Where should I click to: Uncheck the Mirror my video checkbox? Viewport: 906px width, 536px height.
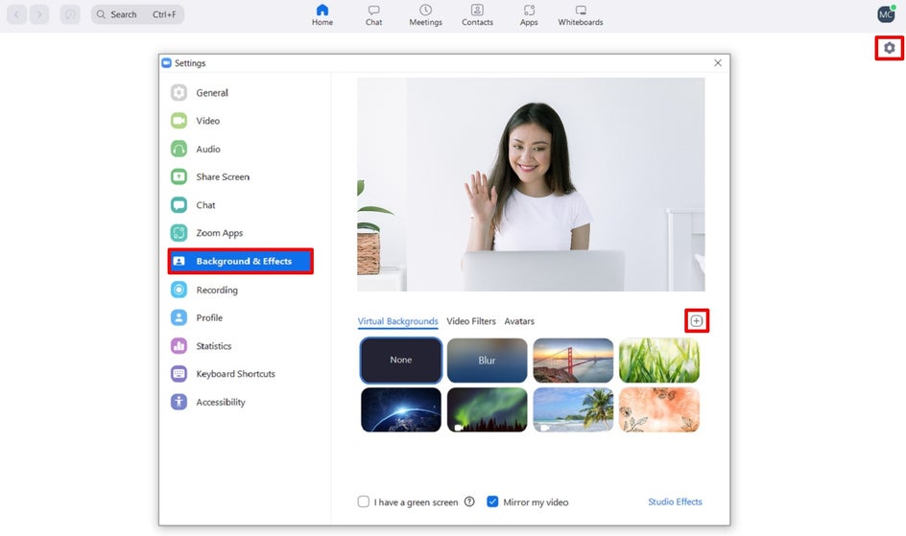point(492,501)
